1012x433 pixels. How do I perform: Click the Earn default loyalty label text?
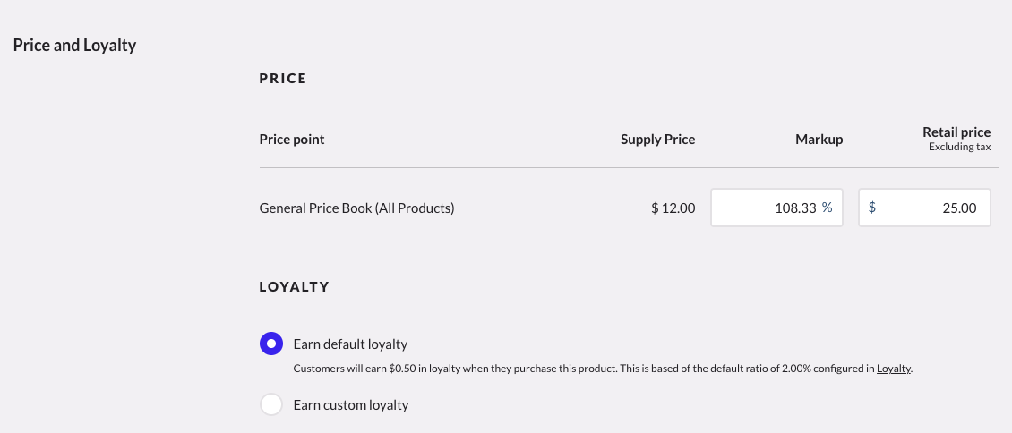point(350,344)
